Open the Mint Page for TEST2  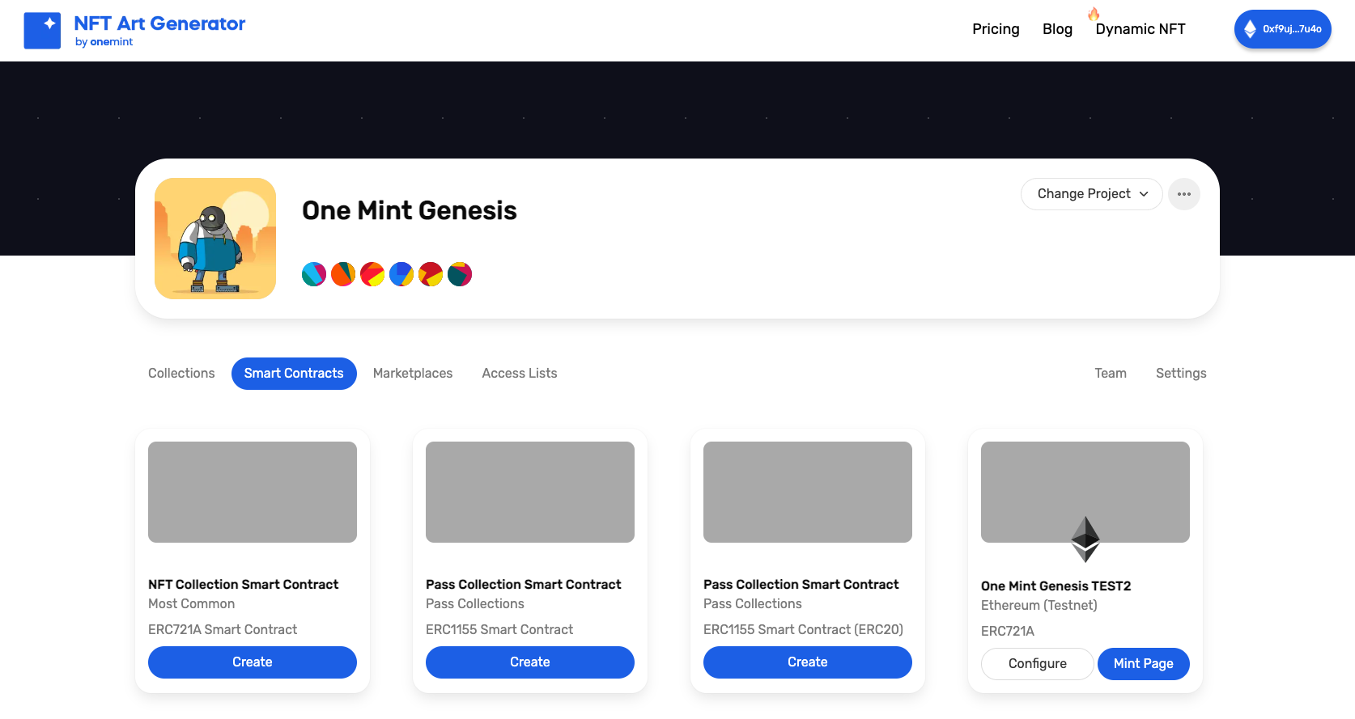point(1143,664)
